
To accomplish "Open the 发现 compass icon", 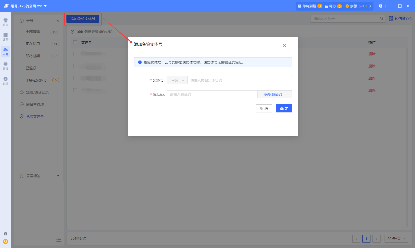I will 5,81.
